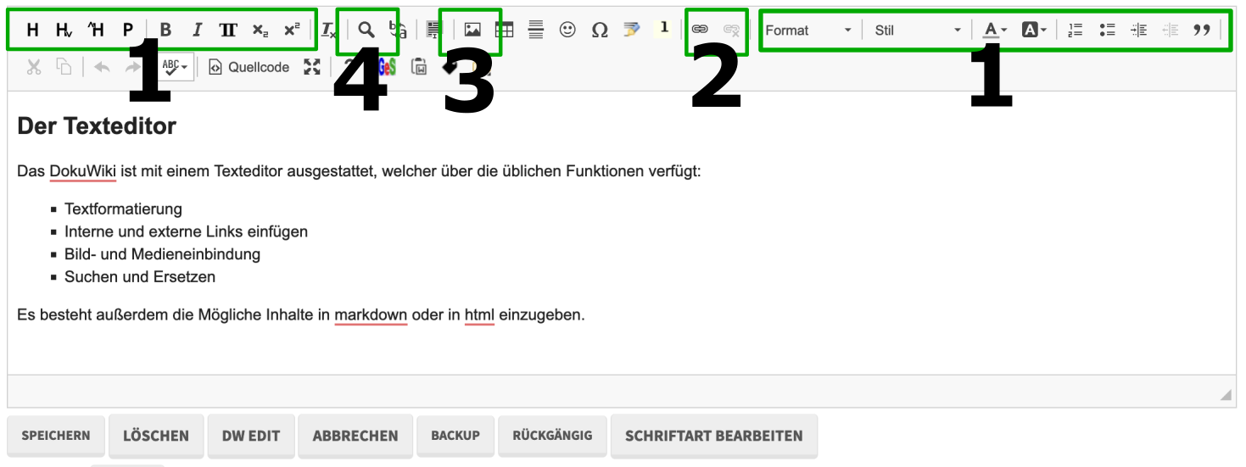Open the smiley emoji picker
The image size is (1246, 467).
(567, 30)
